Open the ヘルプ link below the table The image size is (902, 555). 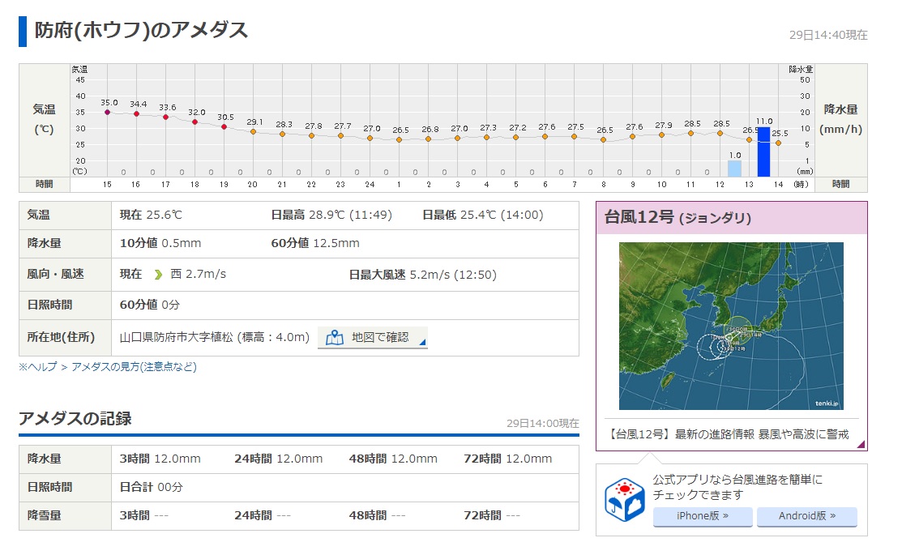[x=42, y=367]
